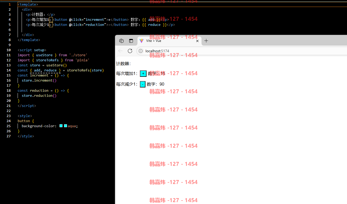The width and height of the screenshot is (347, 204).
Task: Click the aqua + button on the page
Action: 143,73
